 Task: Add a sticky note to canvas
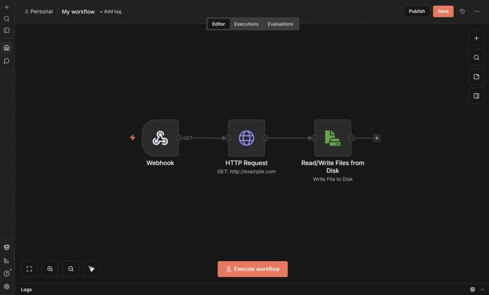click(476, 77)
